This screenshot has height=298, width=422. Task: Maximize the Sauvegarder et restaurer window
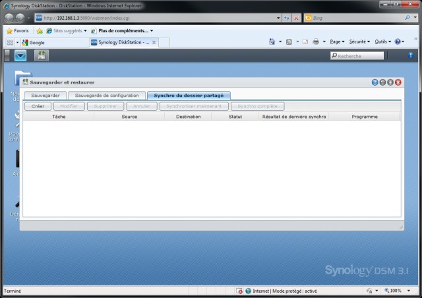pos(390,82)
